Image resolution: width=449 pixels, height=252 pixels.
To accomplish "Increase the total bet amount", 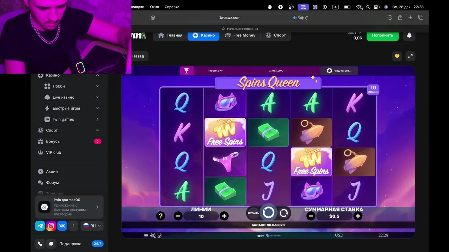I will point(358,216).
